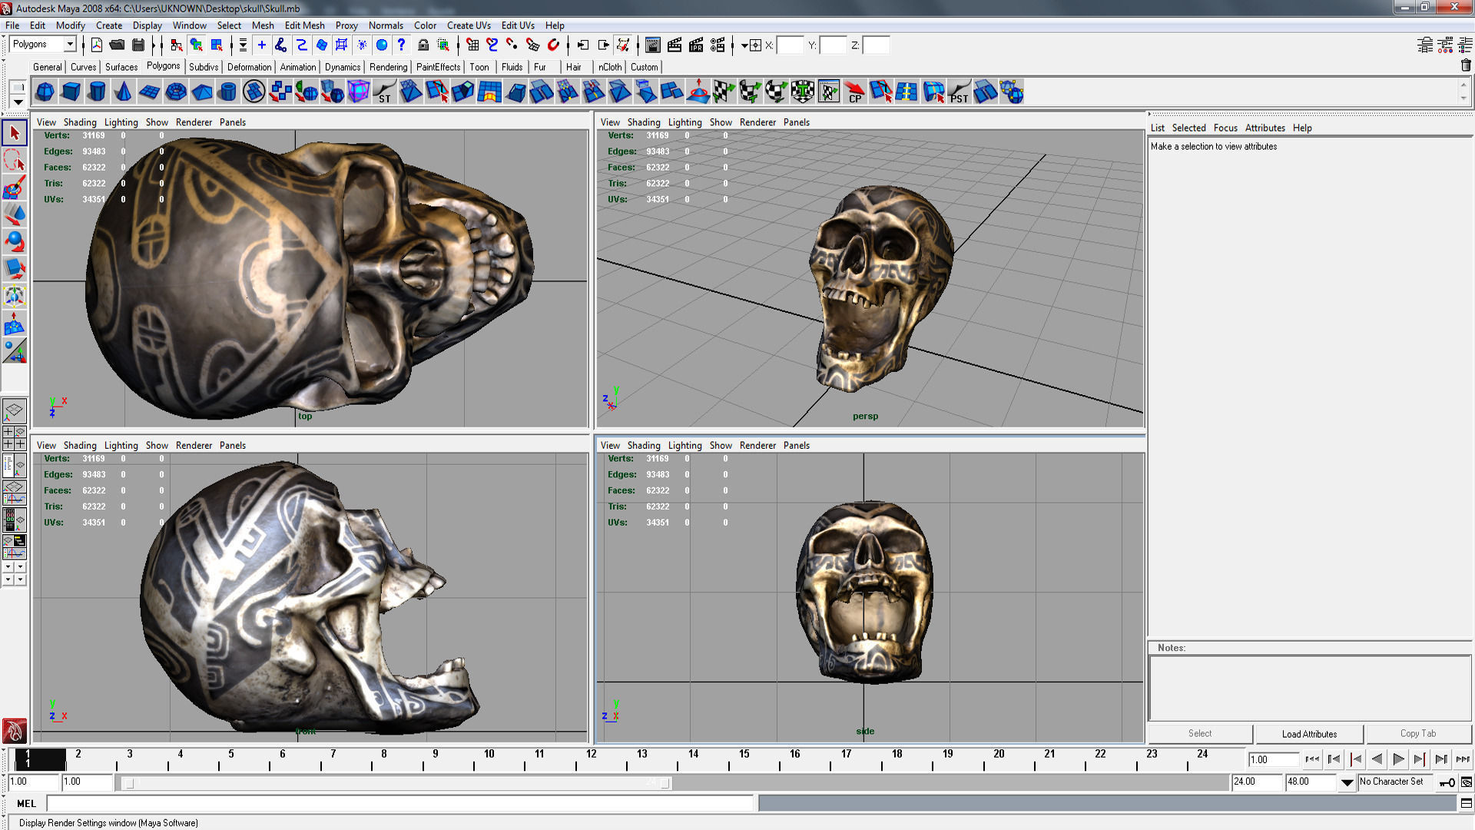Toggle snap to view planes

532,45
